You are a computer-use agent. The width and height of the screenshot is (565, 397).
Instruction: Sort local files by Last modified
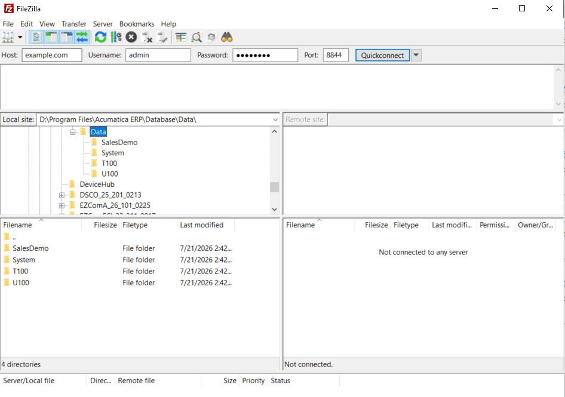pyautogui.click(x=205, y=225)
